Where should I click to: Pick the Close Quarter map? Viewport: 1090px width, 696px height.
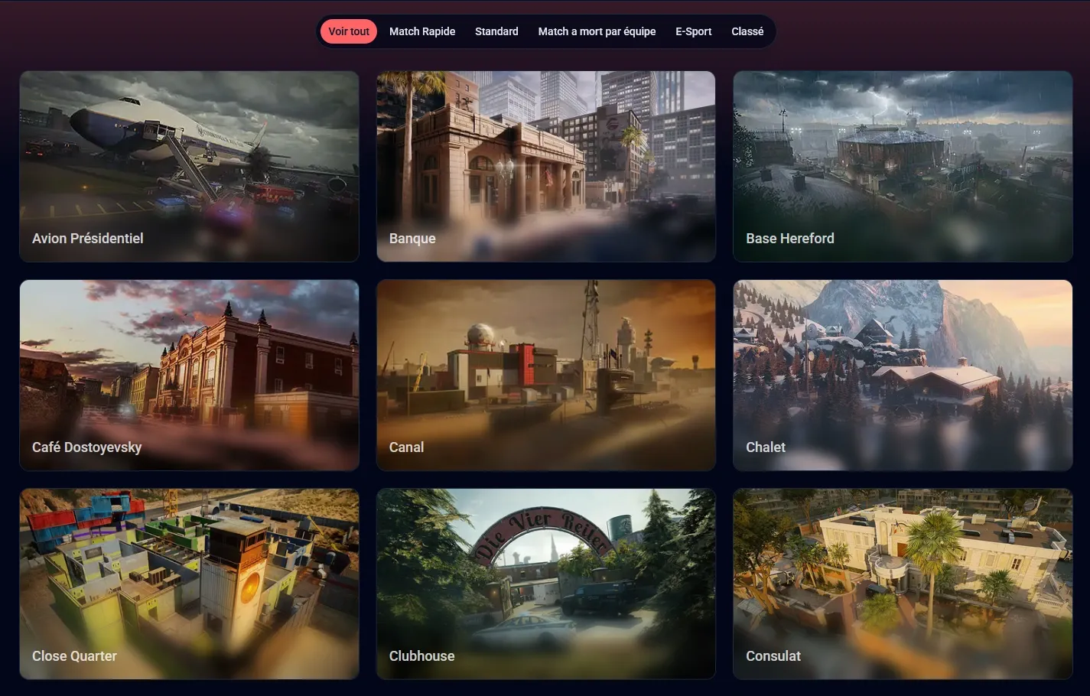coord(188,583)
